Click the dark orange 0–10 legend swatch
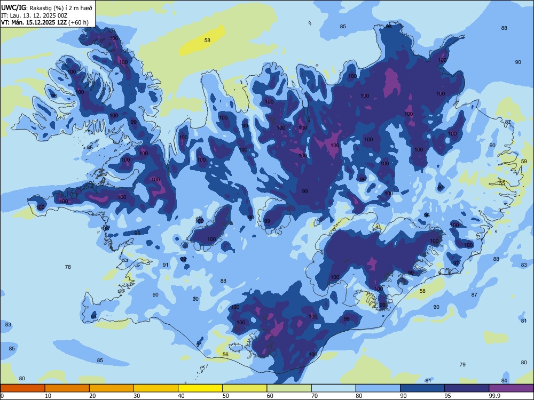 (22, 388)
